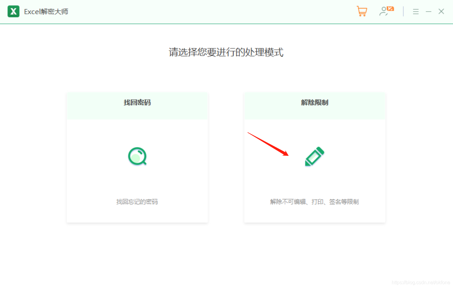The width and height of the screenshot is (453, 288).
Task: Click the green Excel app logo
Action: click(13, 12)
